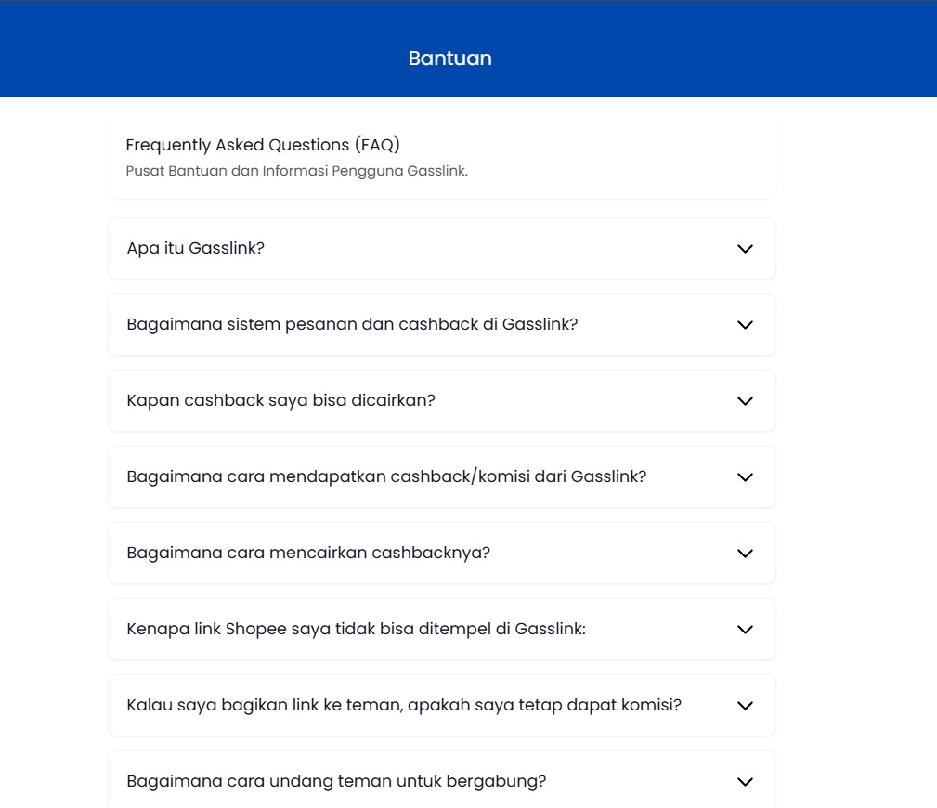Click chevron beside bagikan link ke teman
The width and height of the screenshot is (937, 808).
coord(744,706)
